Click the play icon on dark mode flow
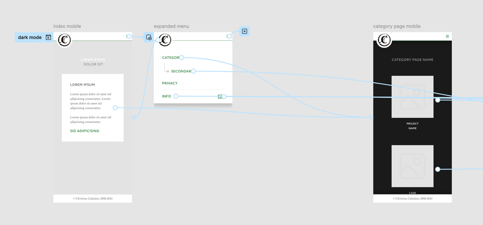The height and width of the screenshot is (225, 483). click(x=48, y=37)
